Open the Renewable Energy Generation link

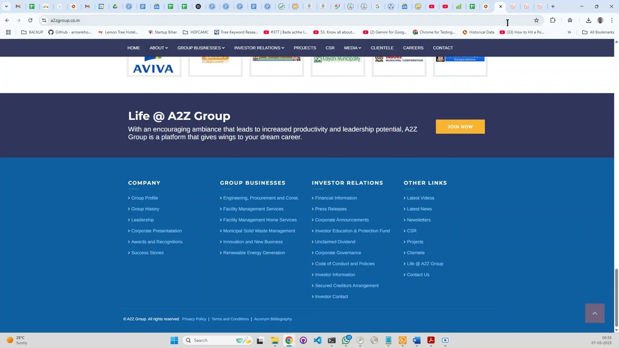point(254,253)
